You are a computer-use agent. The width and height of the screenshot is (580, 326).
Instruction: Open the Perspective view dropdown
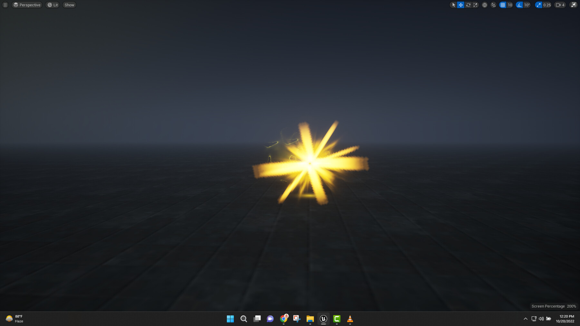pos(27,5)
